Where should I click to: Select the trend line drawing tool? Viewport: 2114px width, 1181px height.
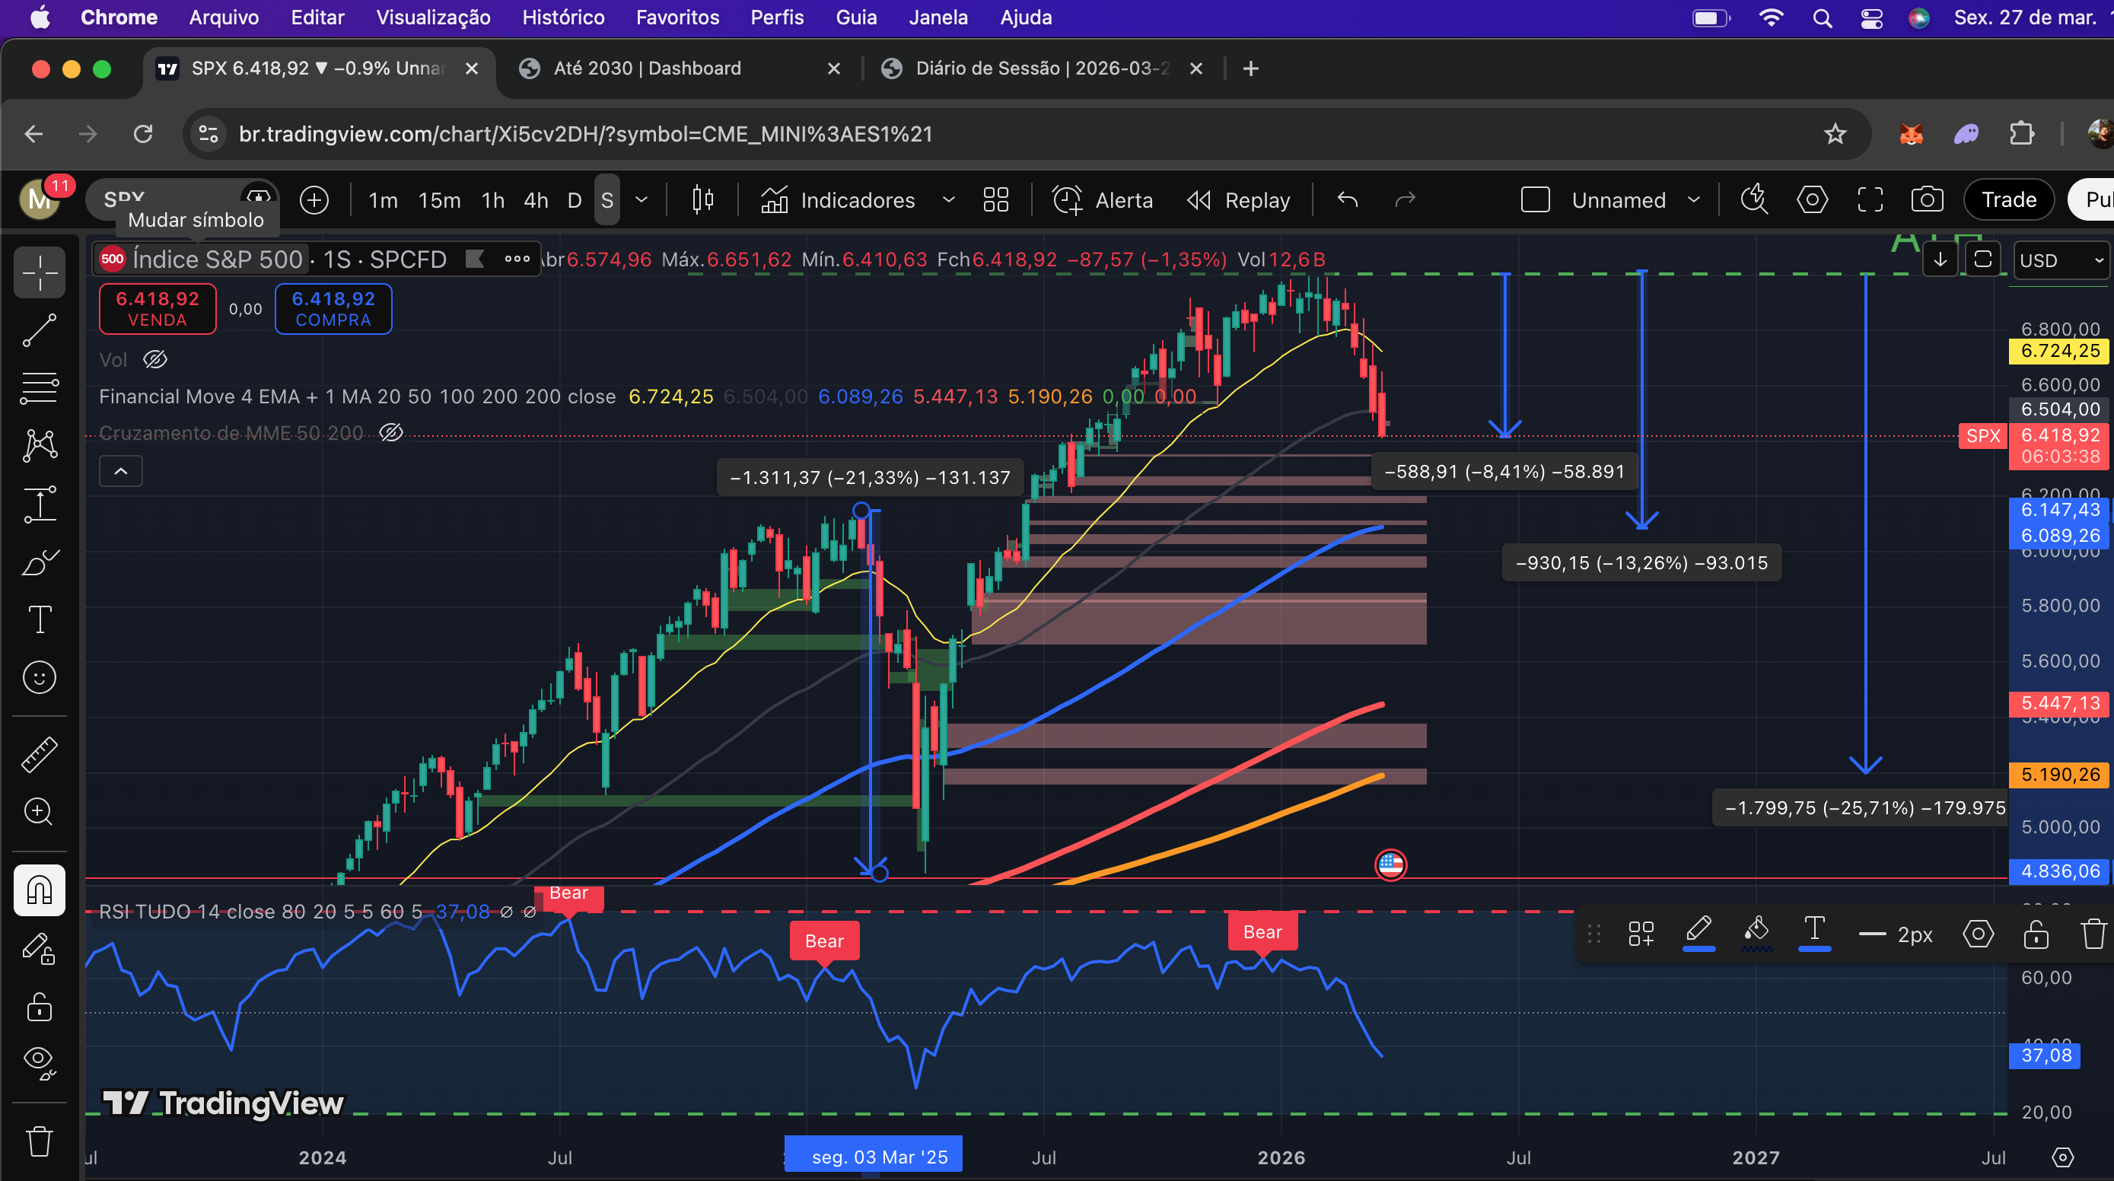(x=39, y=330)
